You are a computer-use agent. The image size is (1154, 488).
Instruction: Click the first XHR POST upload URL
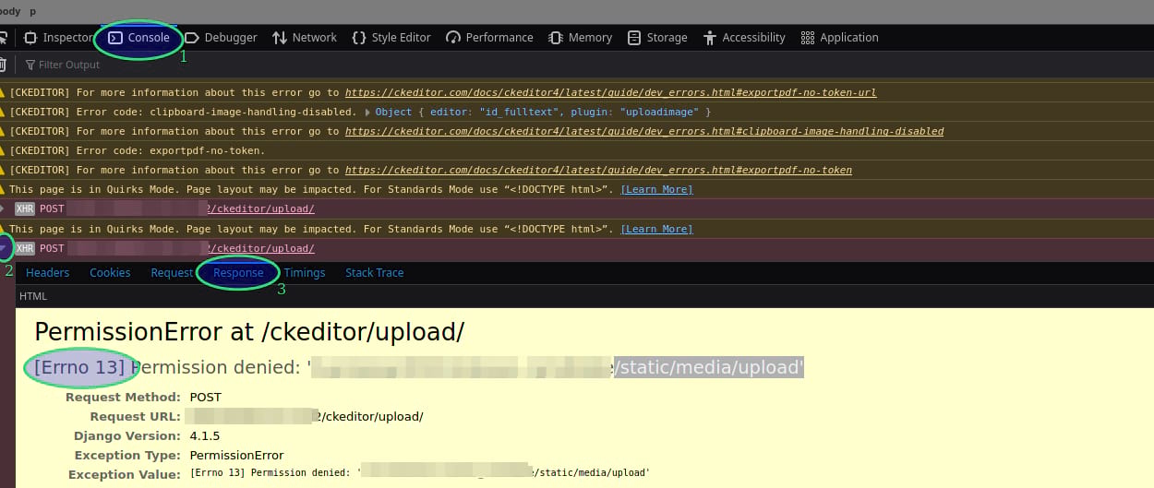(x=261, y=209)
